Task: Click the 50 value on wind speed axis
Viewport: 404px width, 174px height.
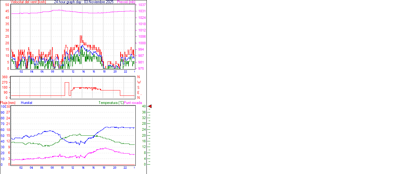Action: click(x=7, y=5)
